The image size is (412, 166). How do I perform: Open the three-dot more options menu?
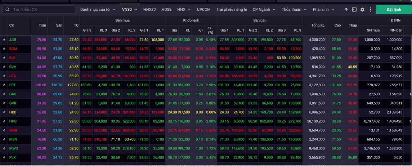pos(370,10)
